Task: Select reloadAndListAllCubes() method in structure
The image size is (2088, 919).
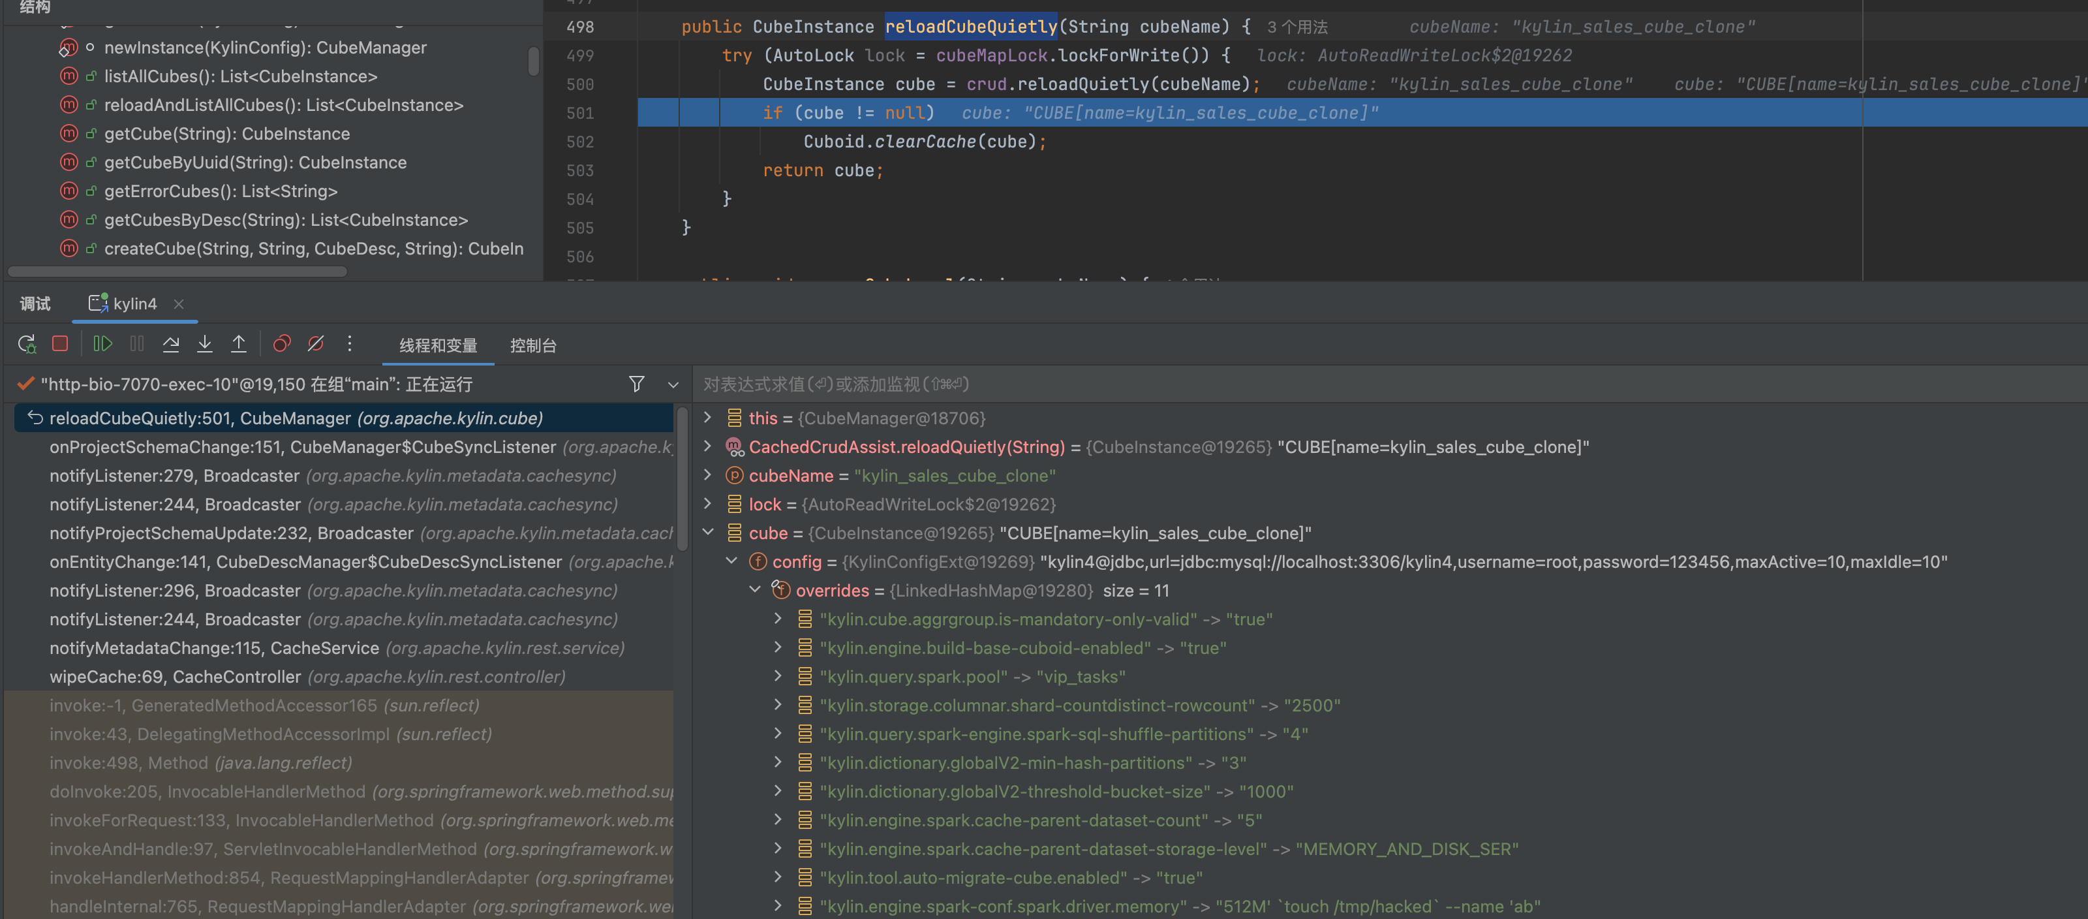Action: 284,106
